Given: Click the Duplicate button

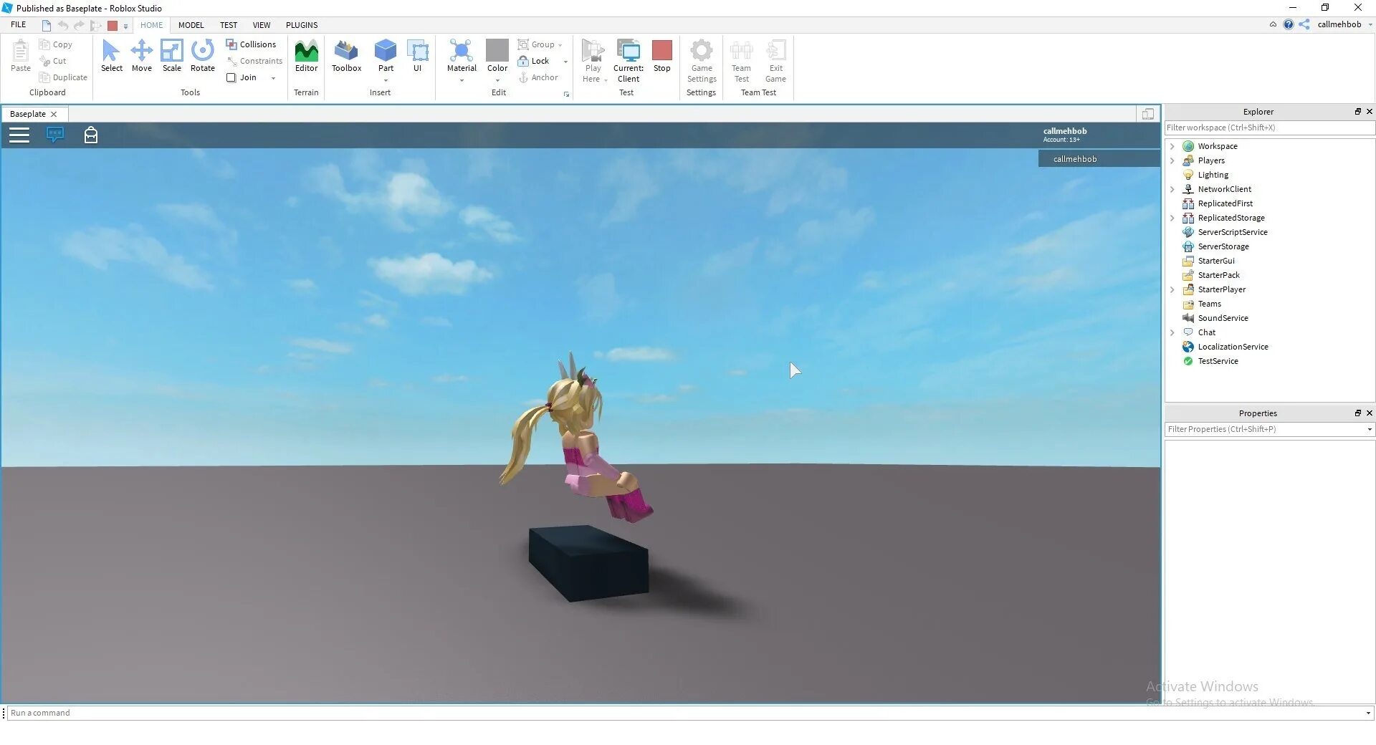Looking at the screenshot, I should [63, 77].
